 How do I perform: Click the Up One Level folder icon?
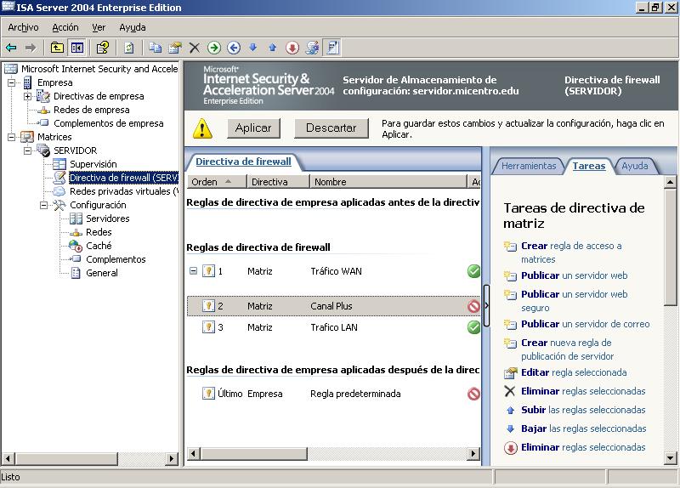click(57, 48)
